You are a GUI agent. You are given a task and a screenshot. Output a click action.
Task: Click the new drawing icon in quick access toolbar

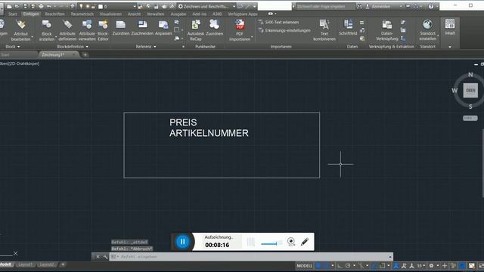[x=9, y=6]
